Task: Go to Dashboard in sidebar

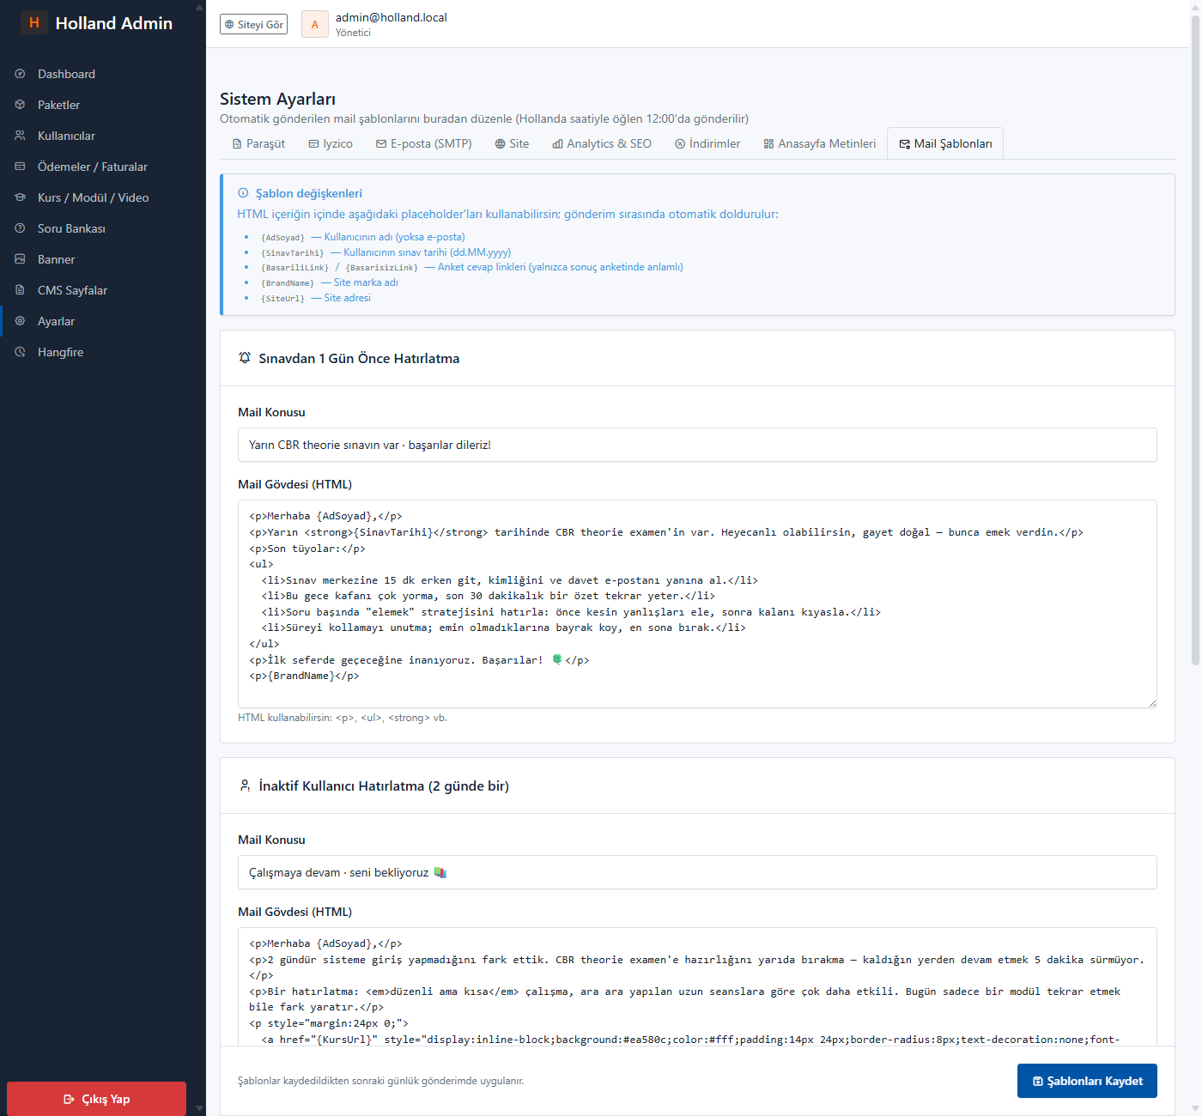Action: coord(103,74)
